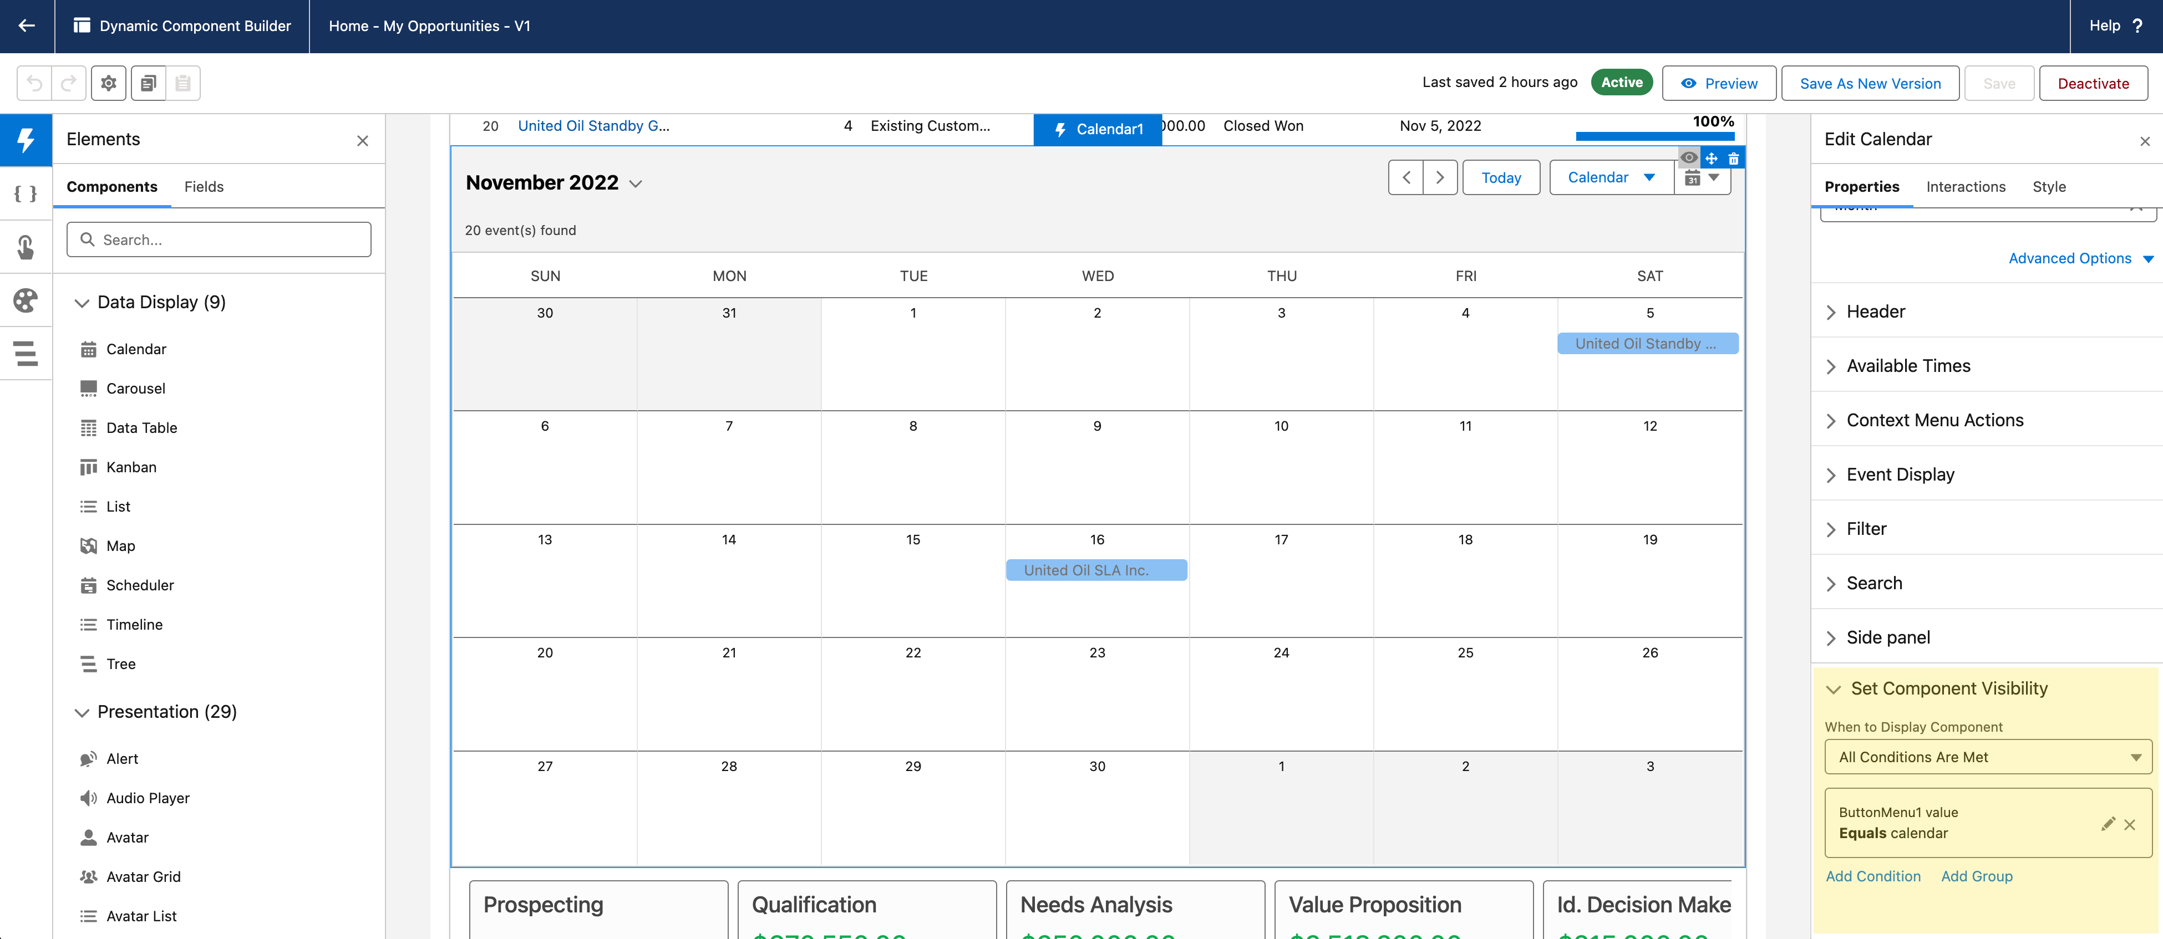Open the stacked lines tree sidebar icon
Viewport: 2163px width, 939px height.
(26, 353)
